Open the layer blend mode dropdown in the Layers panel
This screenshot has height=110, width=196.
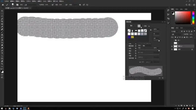pos(176,34)
